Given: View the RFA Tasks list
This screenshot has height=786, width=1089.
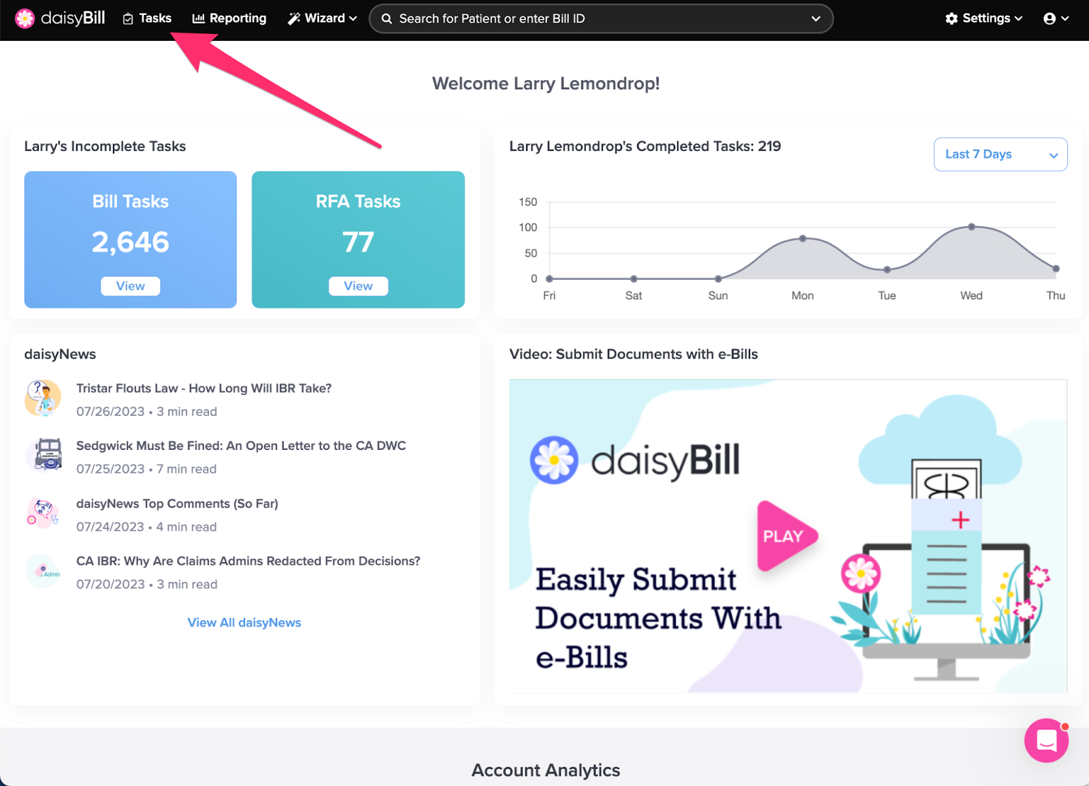Looking at the screenshot, I should [x=358, y=286].
